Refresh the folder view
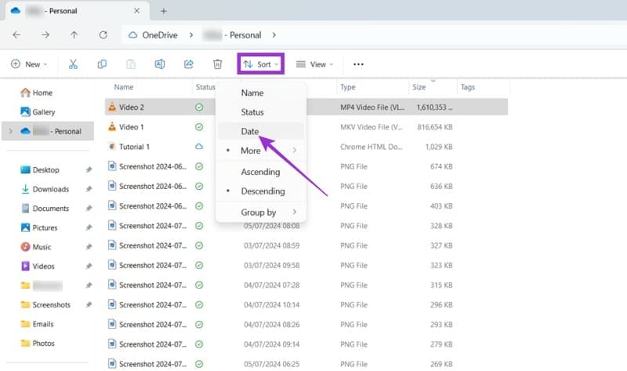 click(x=103, y=35)
